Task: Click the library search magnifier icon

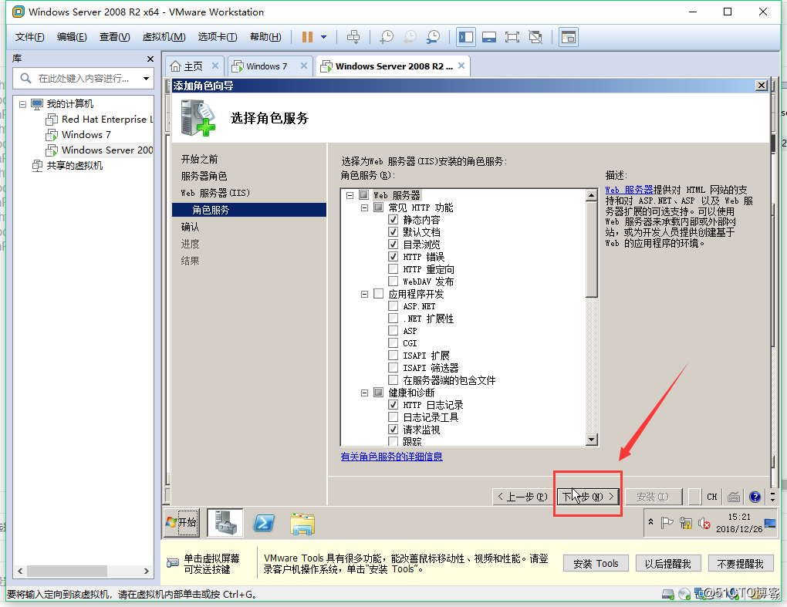Action: (x=25, y=78)
